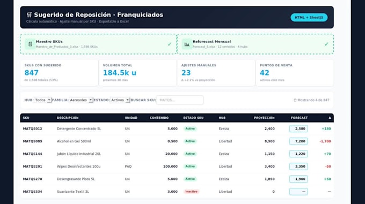The height and width of the screenshot is (204, 365).
Task: Click the Inactivo status badge
Action: tap(191, 192)
